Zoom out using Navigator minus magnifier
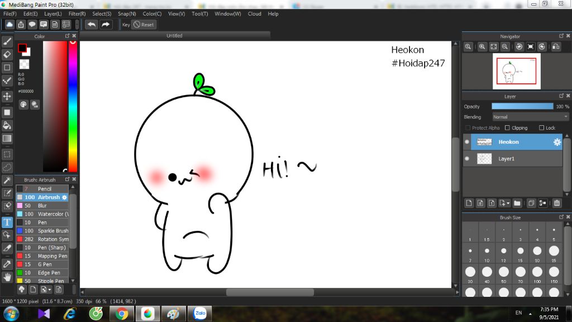Viewport: 572px width, 322px height. [505, 47]
